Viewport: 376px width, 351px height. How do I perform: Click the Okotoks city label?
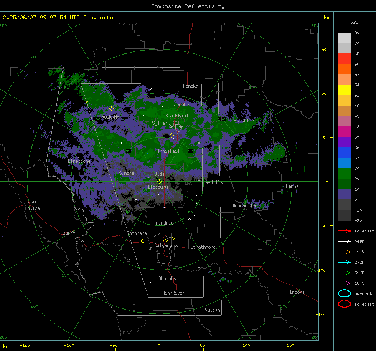point(167,278)
